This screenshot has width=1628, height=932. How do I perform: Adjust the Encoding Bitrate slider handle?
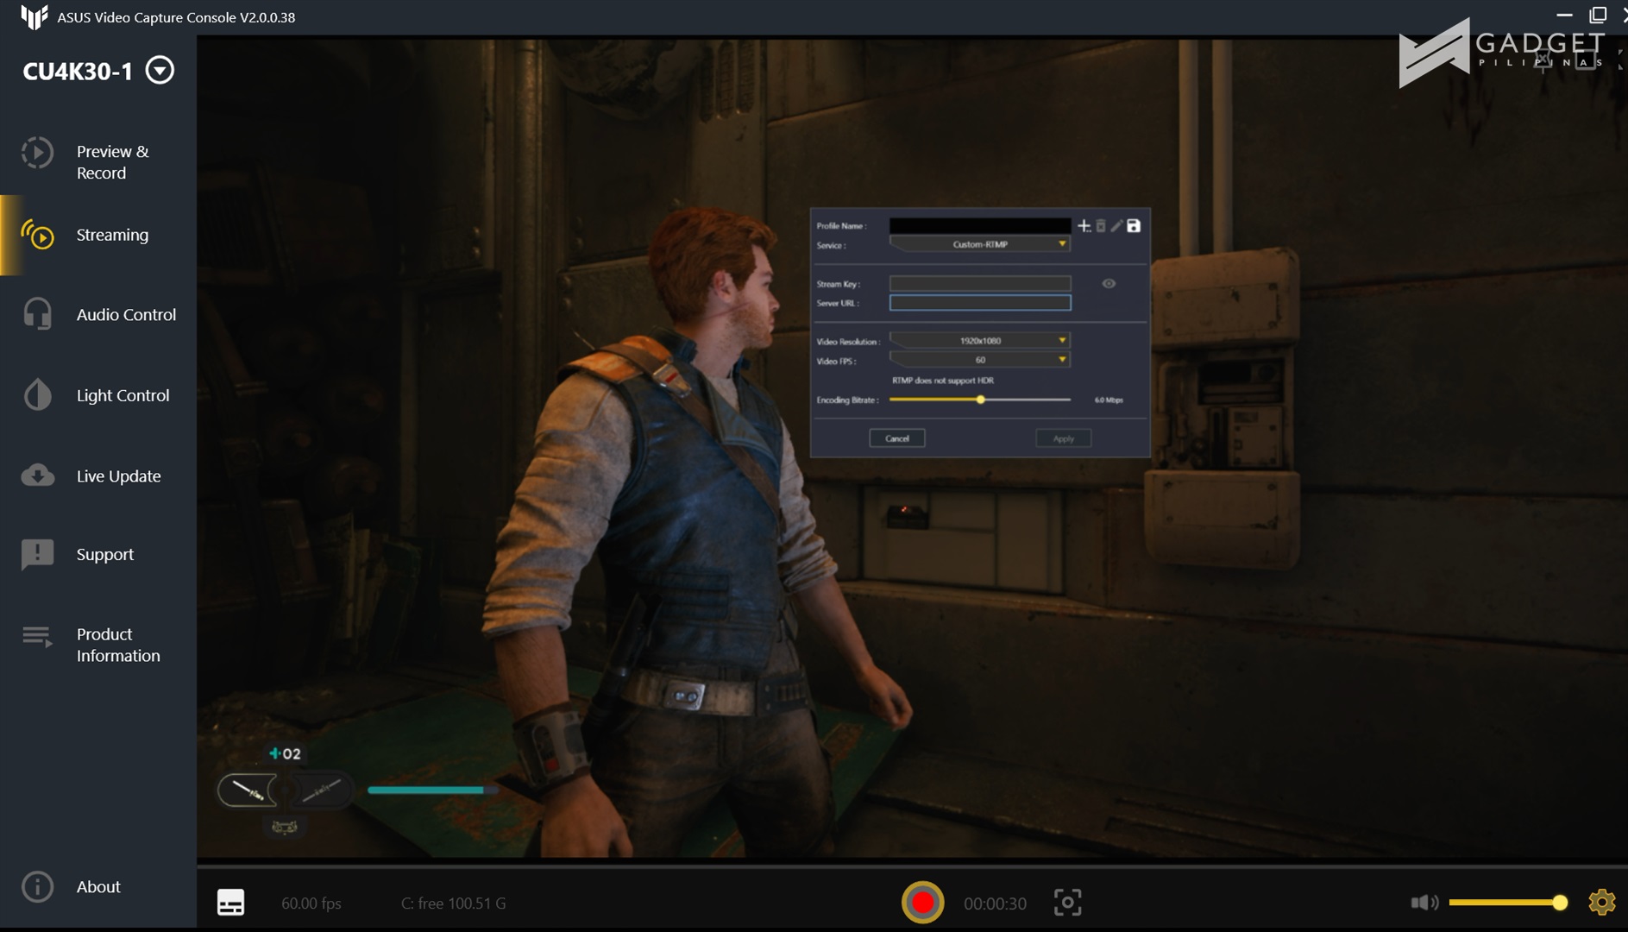click(x=980, y=400)
